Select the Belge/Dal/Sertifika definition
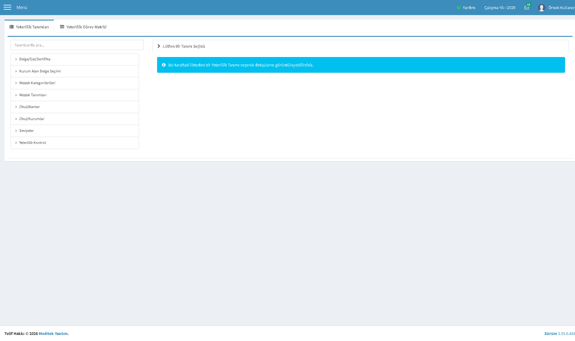This screenshot has height=341, width=575. point(75,59)
